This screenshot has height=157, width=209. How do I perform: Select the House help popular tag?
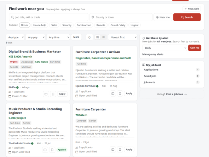click(x=40, y=25)
